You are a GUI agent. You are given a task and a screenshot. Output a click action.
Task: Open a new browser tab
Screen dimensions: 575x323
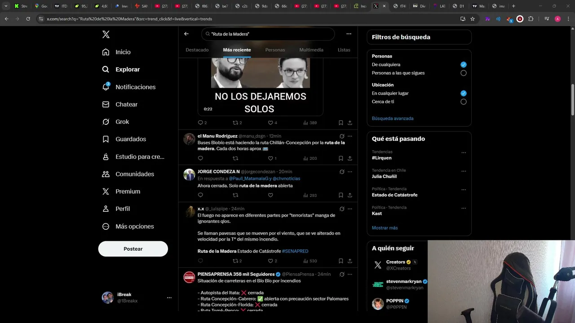click(513, 6)
